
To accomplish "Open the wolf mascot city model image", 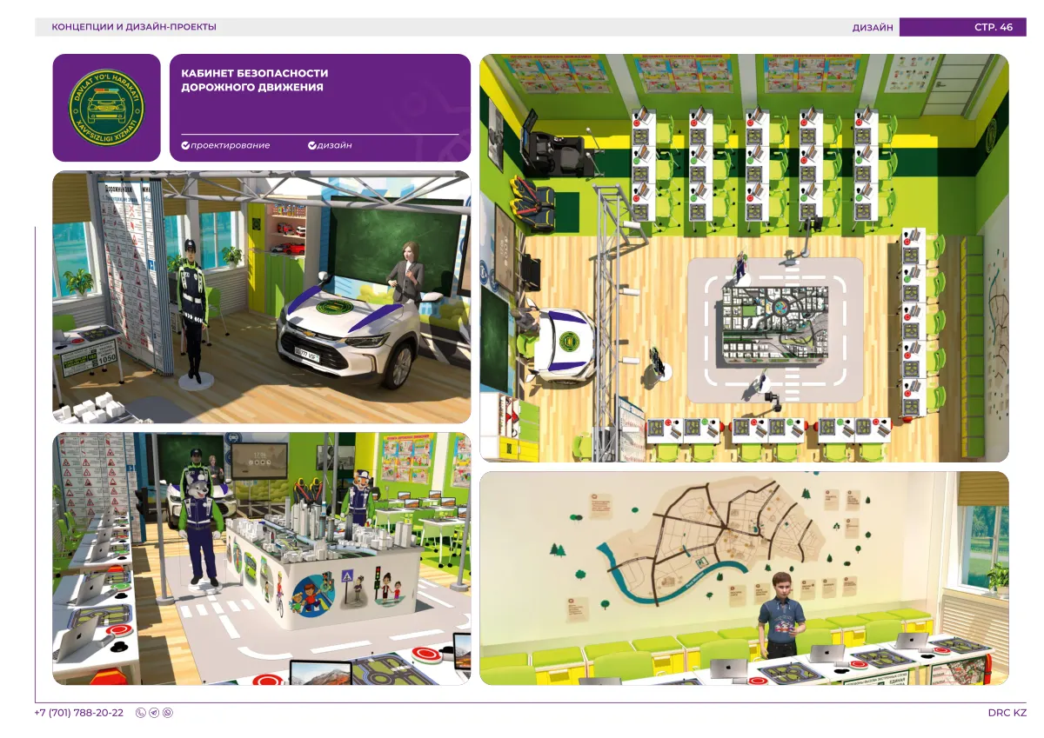I will tap(262, 559).
